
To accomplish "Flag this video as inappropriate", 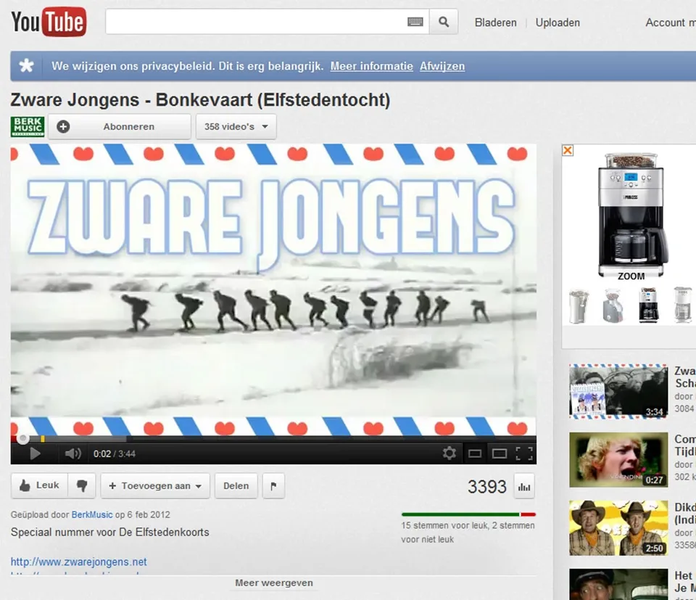I will [x=273, y=486].
